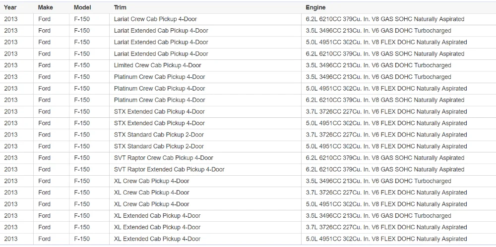The height and width of the screenshot is (247, 496).
Task: Click the 3.7L engine for STX Standard Cab
Action: pyautogui.click(x=386, y=135)
